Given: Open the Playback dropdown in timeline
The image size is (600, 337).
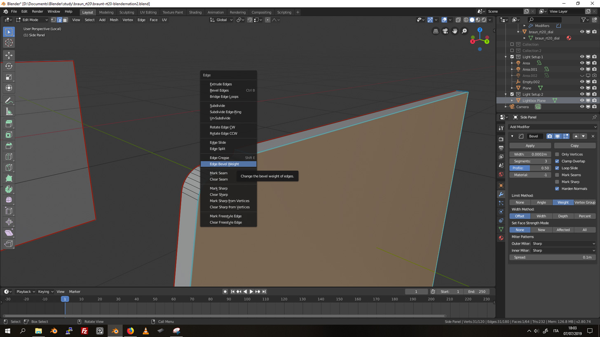Looking at the screenshot, I should point(26,292).
